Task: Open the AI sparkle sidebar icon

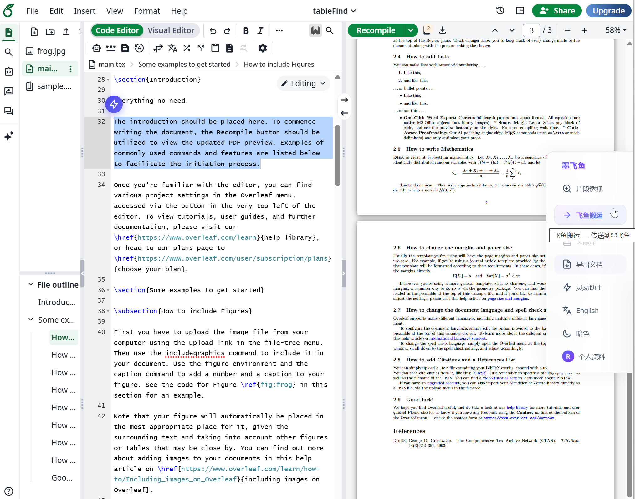Action: (9, 136)
